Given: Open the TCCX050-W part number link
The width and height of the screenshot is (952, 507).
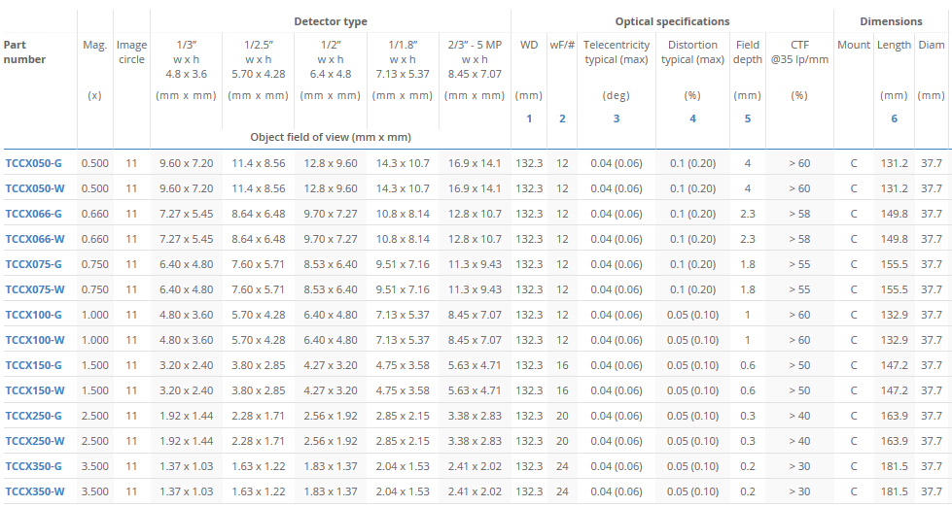Looking at the screenshot, I should tap(34, 188).
